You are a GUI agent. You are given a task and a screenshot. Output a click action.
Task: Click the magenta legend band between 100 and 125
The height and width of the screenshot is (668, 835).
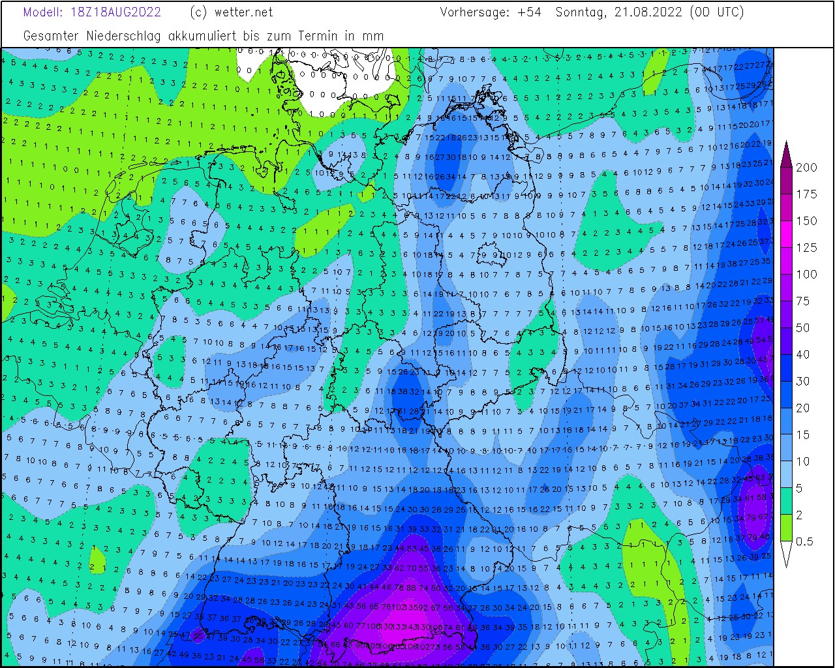[786, 261]
